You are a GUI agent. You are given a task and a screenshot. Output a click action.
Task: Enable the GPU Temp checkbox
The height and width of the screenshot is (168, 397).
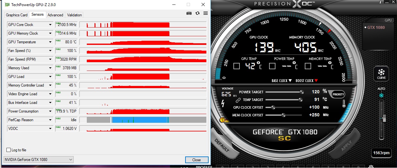pos(237,66)
